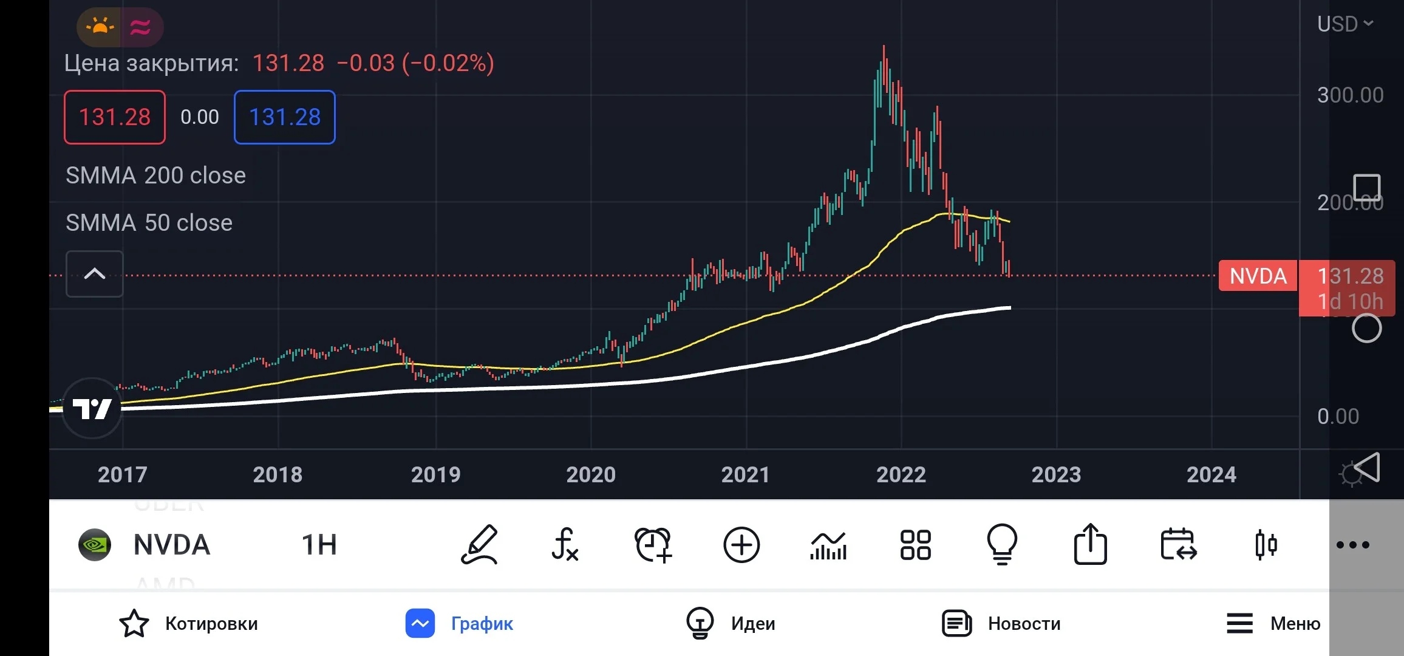Expand the USD currency dropdown
Screen dimensions: 1404x656
click(x=1344, y=24)
